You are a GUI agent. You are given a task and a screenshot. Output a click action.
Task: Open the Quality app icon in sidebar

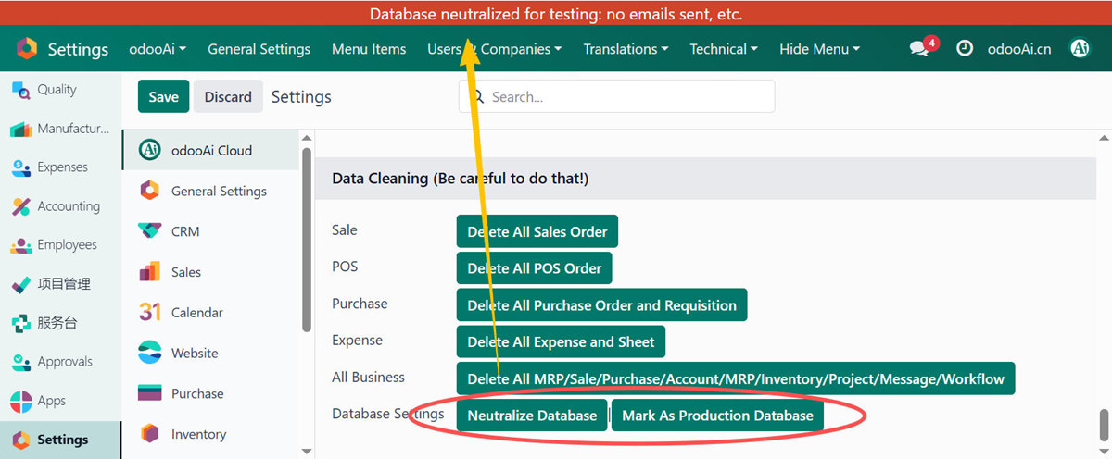point(20,90)
